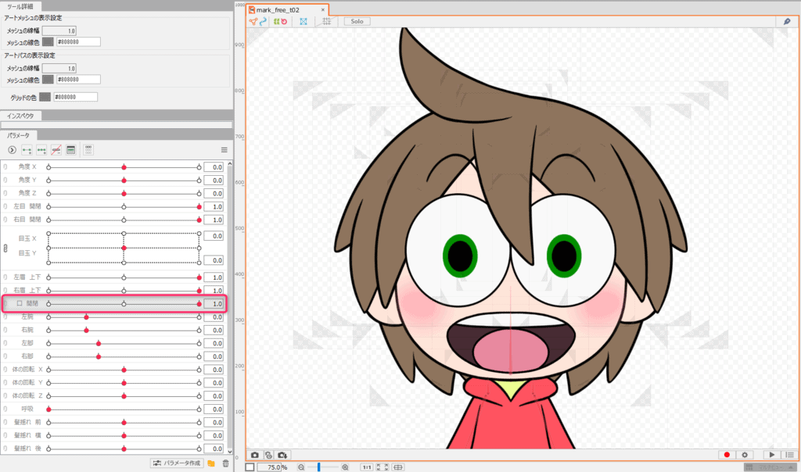Click the red record button below canvas

point(727,455)
